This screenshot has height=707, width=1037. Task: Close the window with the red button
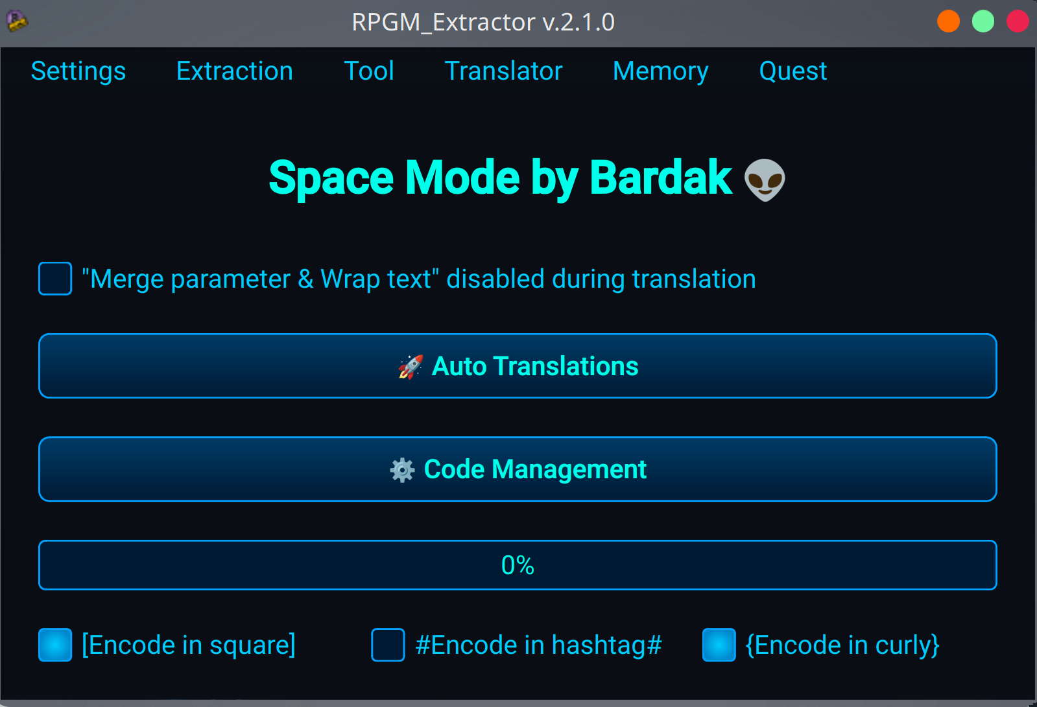click(1018, 21)
